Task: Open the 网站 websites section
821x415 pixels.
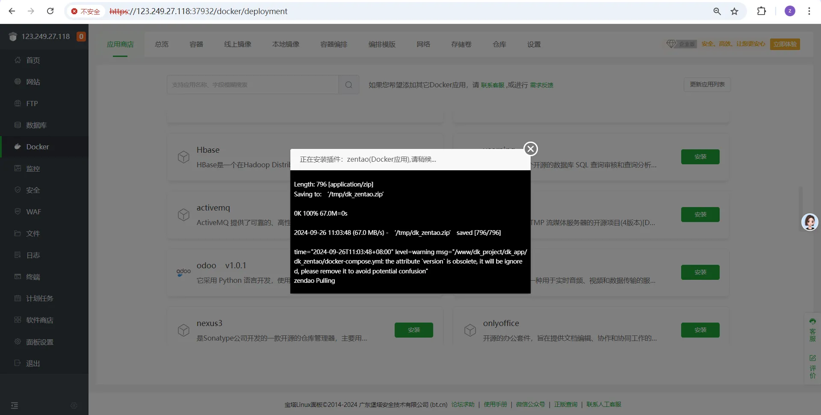Action: click(44, 82)
